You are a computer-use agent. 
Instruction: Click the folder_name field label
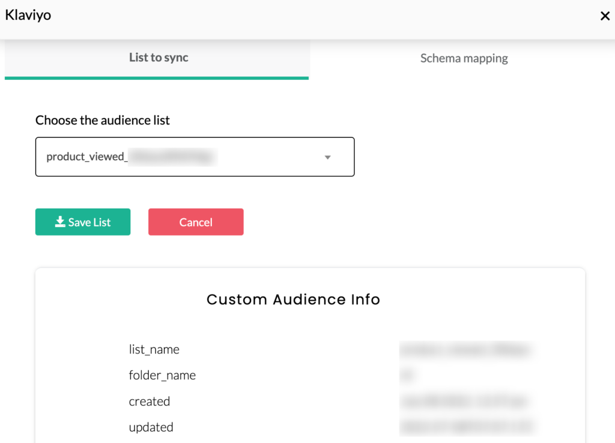162,375
